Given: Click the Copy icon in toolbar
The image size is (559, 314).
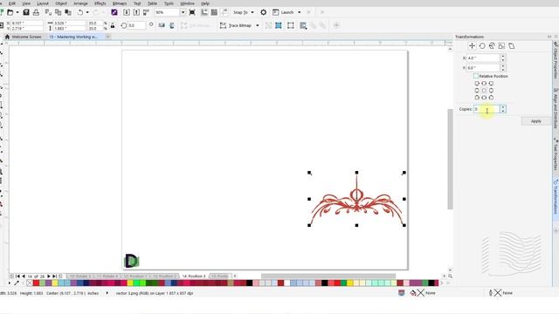Looking at the screenshot, I should click(x=59, y=12).
